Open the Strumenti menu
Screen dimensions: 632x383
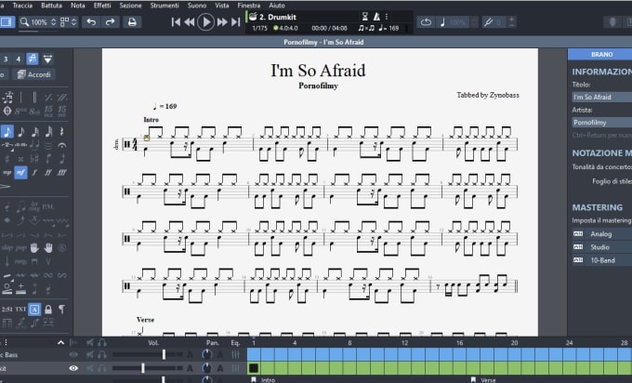[x=165, y=6]
